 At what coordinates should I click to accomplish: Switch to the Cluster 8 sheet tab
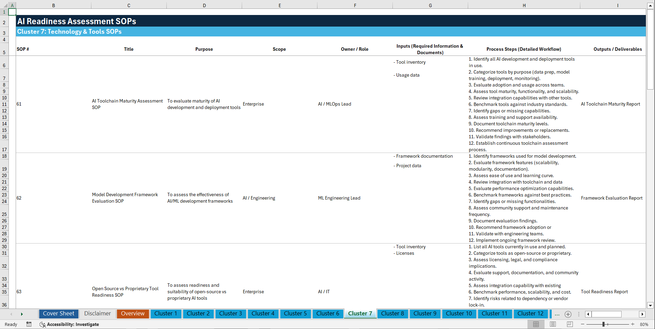pos(392,314)
